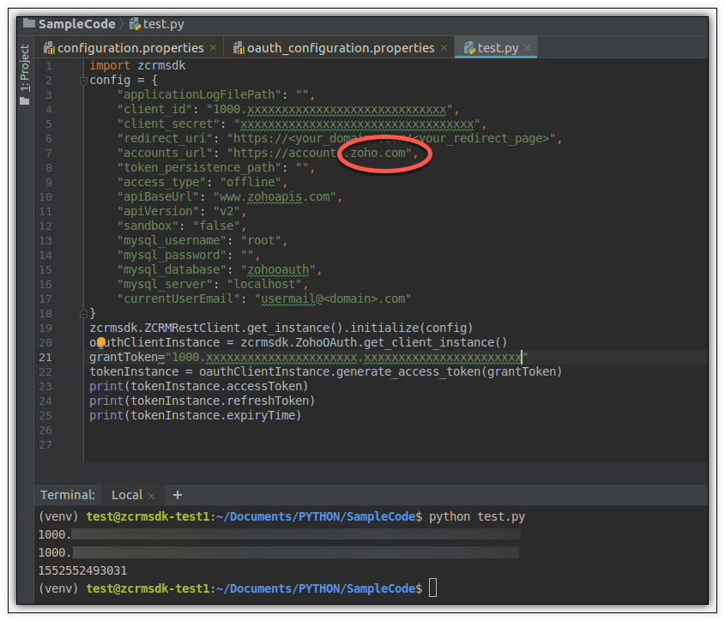Click "generate_access_token" on line 22
The height and width of the screenshot is (621, 725).
[408, 371]
